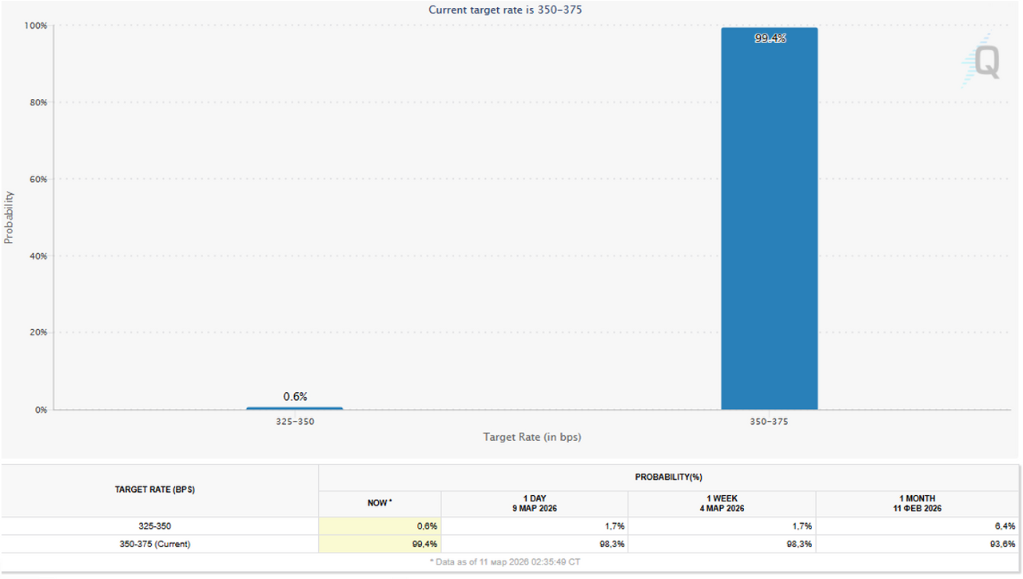The image size is (1023, 579).
Task: Click the chart title about current target rate
Action: click(x=511, y=10)
